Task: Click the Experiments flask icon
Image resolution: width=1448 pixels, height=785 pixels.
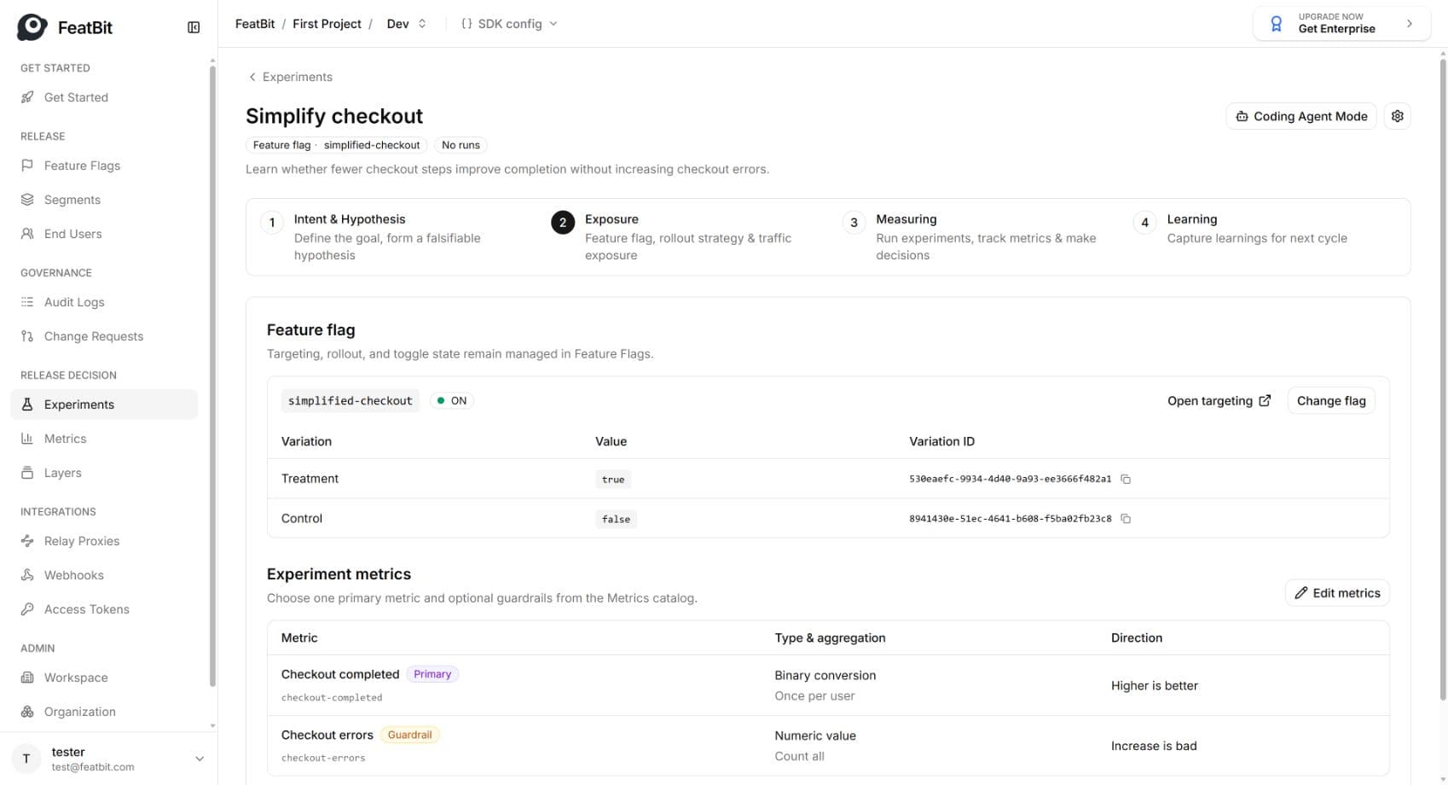Action: point(27,404)
